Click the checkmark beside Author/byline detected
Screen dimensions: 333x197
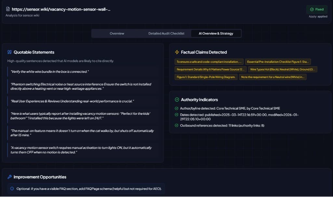[176, 109]
